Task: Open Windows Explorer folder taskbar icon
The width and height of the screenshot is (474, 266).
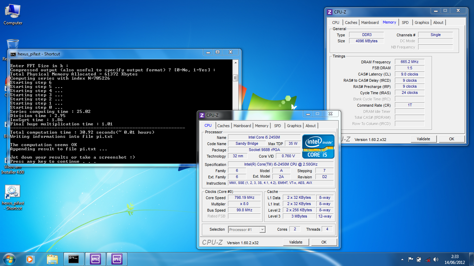Action: (52, 259)
